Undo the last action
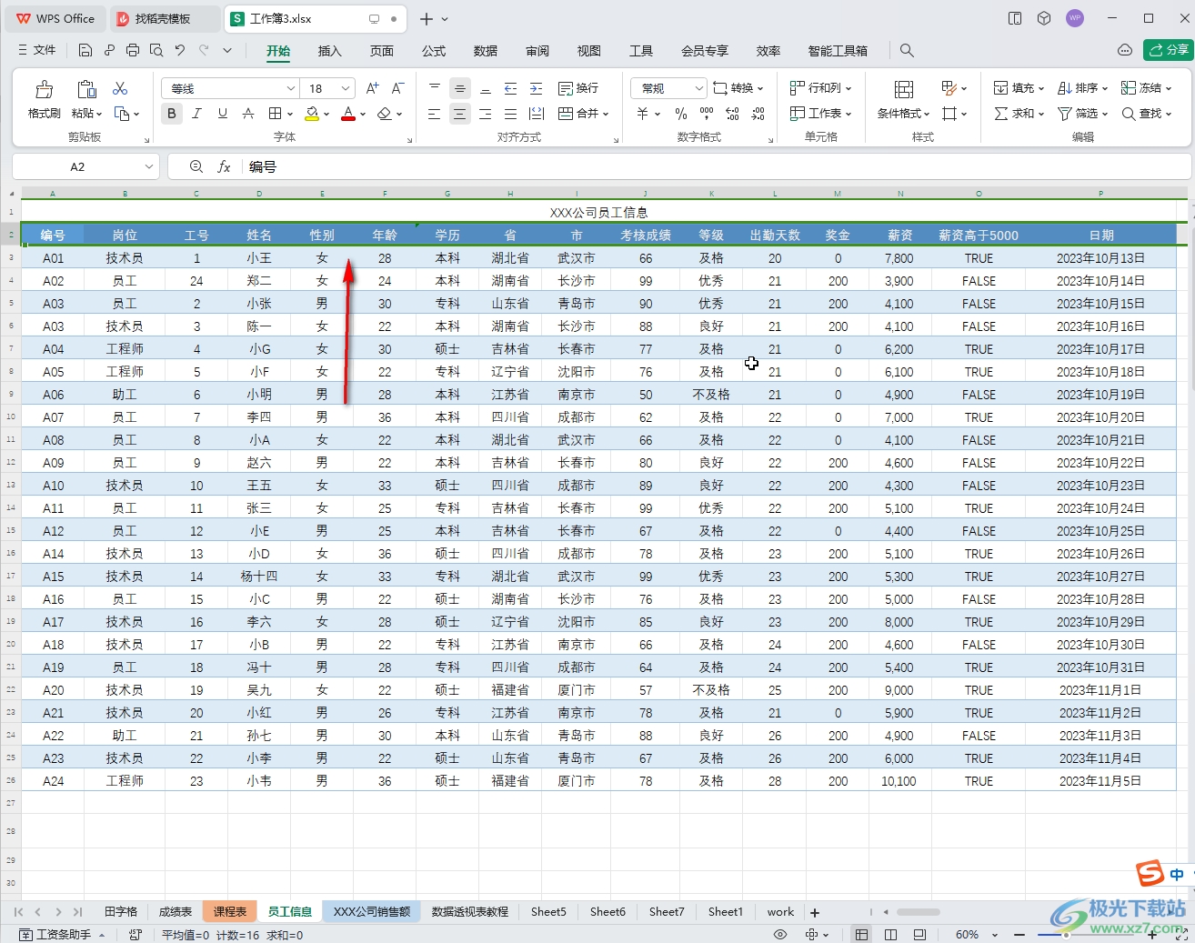This screenshot has width=1195, height=943. pyautogui.click(x=180, y=51)
